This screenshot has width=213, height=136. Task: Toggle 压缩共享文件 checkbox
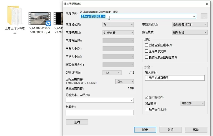(147, 51)
